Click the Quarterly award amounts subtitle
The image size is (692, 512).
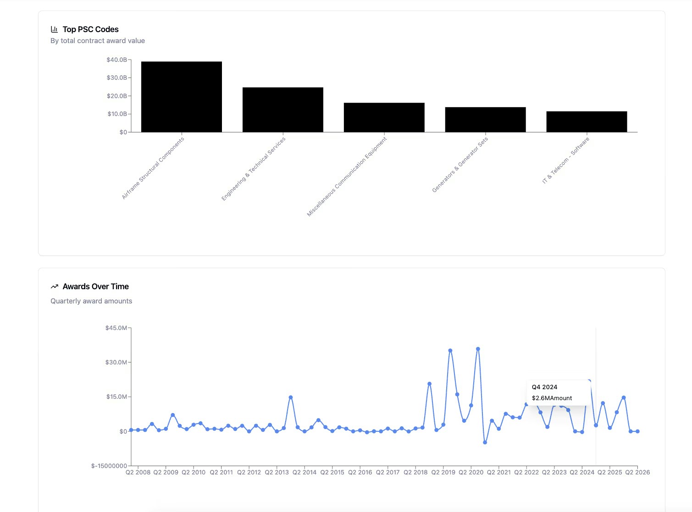pyautogui.click(x=91, y=301)
